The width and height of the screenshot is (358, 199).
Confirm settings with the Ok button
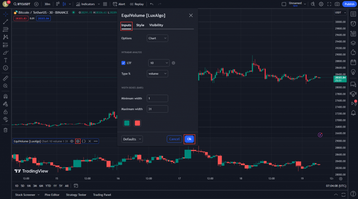189,139
